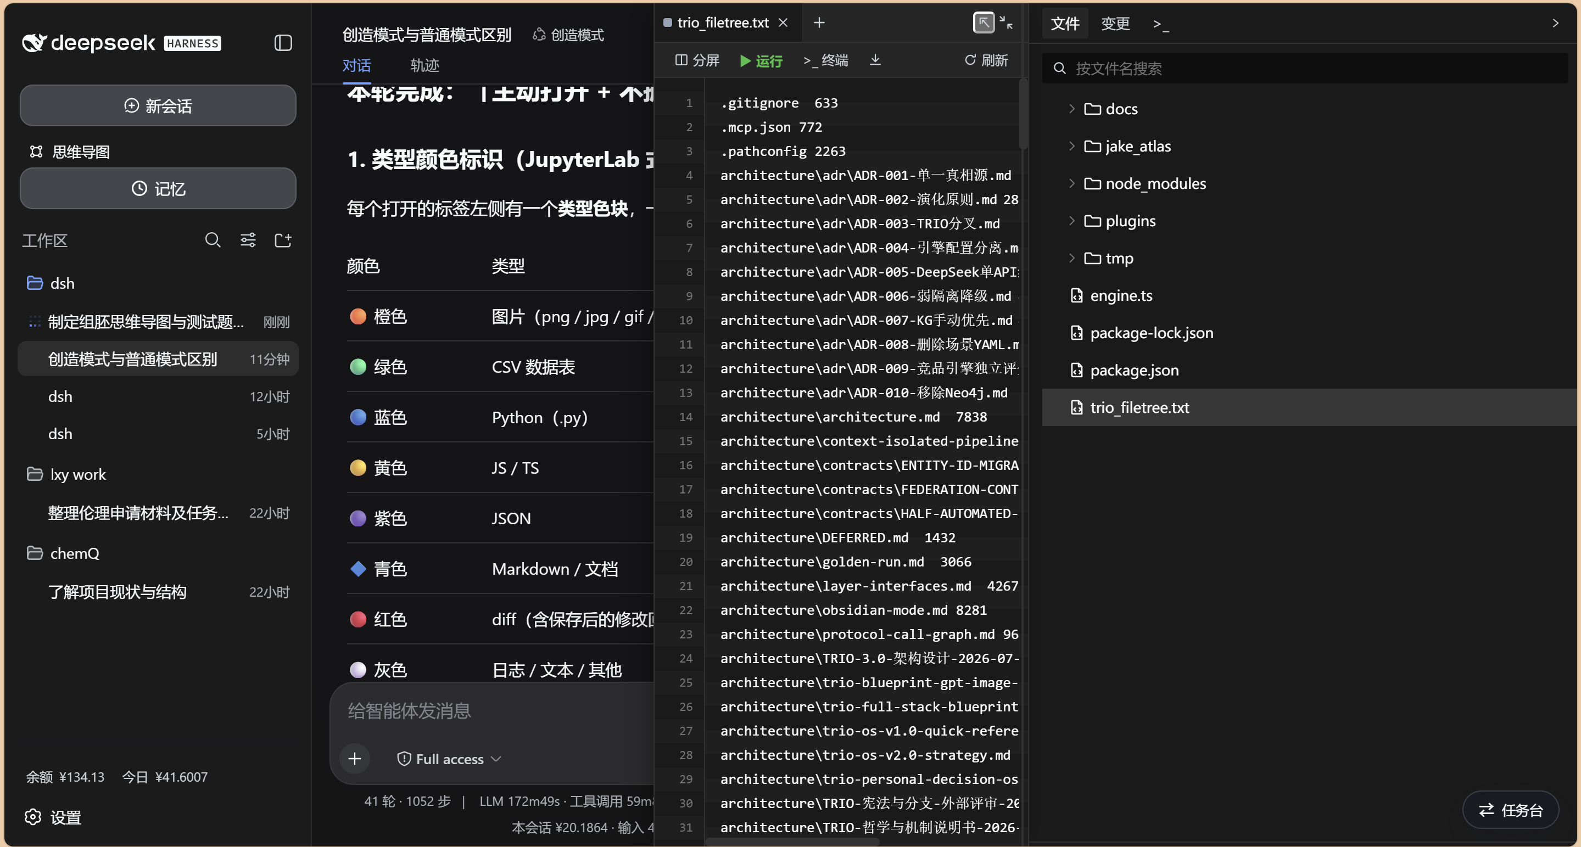This screenshot has height=847, width=1581.
Task: Select the 变更 tab in right panel
Action: click(1115, 23)
